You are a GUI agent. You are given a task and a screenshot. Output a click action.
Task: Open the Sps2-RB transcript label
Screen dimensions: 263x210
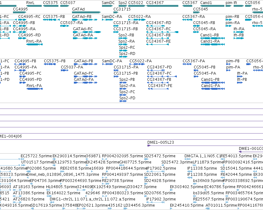pyautogui.click(x=126, y=35)
